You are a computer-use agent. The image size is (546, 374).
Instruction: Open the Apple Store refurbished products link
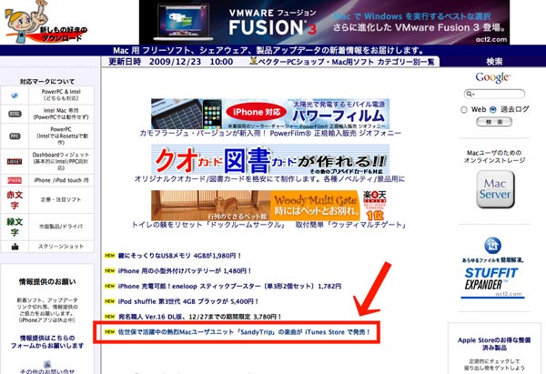[x=494, y=344]
